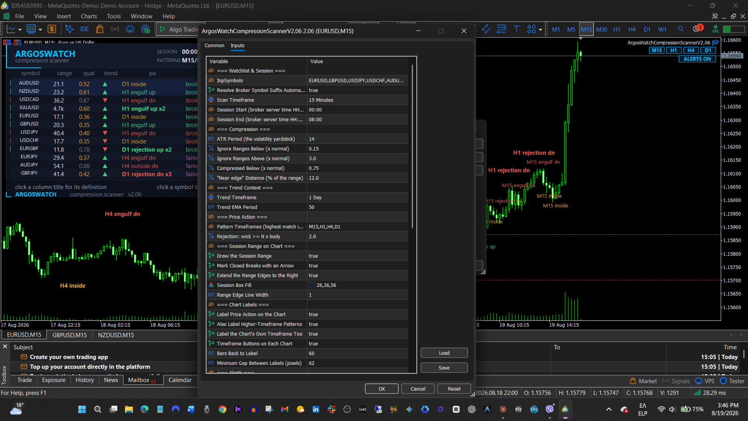Toggle the ALERTS ON button on chart
The height and width of the screenshot is (421, 748).
pyautogui.click(x=697, y=59)
